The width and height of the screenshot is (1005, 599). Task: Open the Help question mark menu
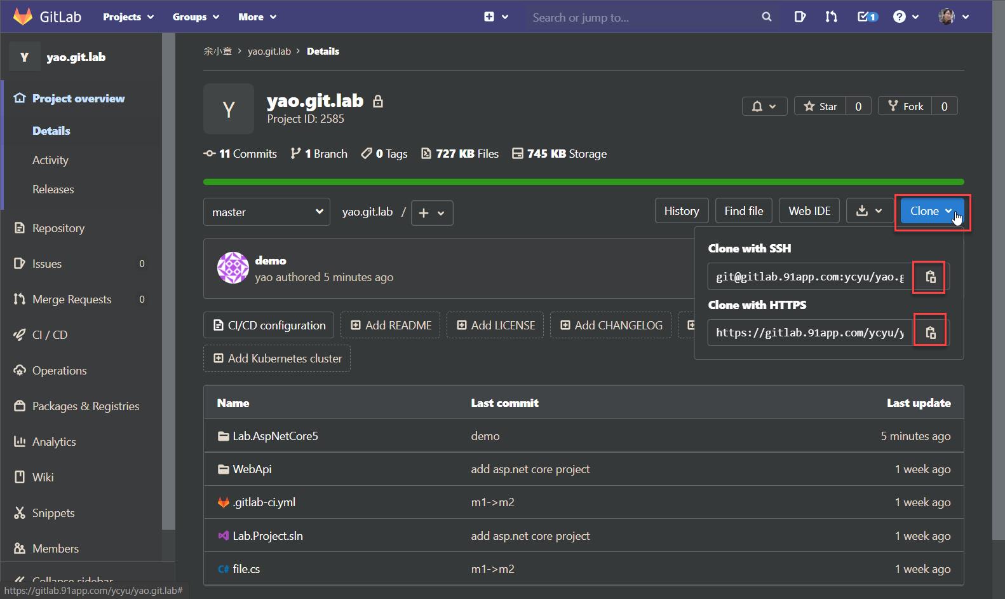pos(905,17)
